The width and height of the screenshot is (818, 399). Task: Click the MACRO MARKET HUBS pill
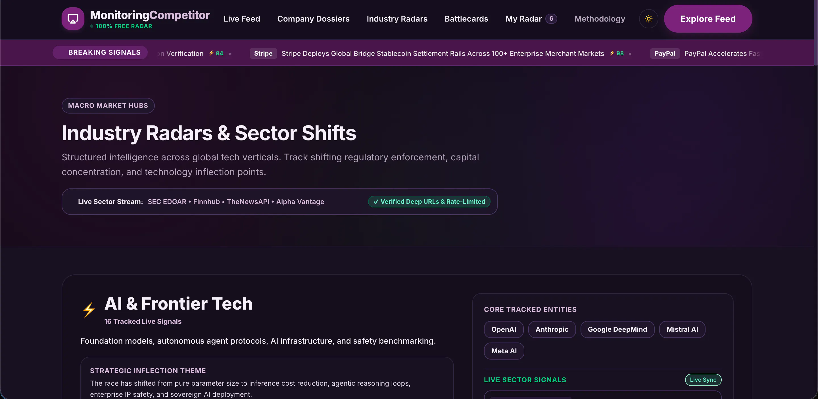(x=108, y=106)
